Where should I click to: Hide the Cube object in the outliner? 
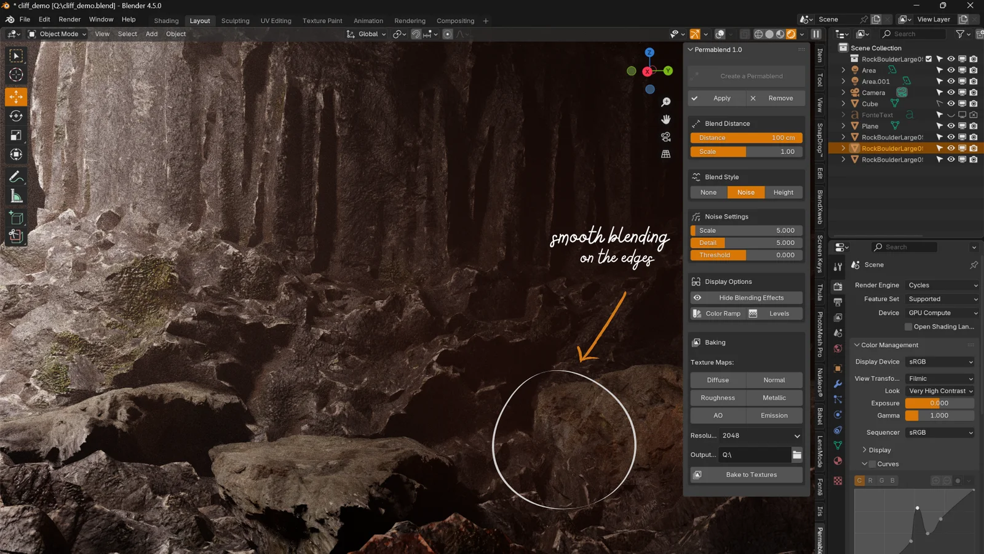[951, 103]
